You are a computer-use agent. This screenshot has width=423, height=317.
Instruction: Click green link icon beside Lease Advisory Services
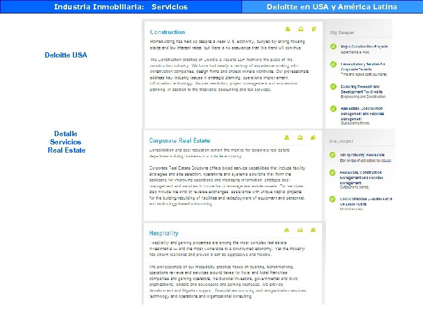[334, 64]
